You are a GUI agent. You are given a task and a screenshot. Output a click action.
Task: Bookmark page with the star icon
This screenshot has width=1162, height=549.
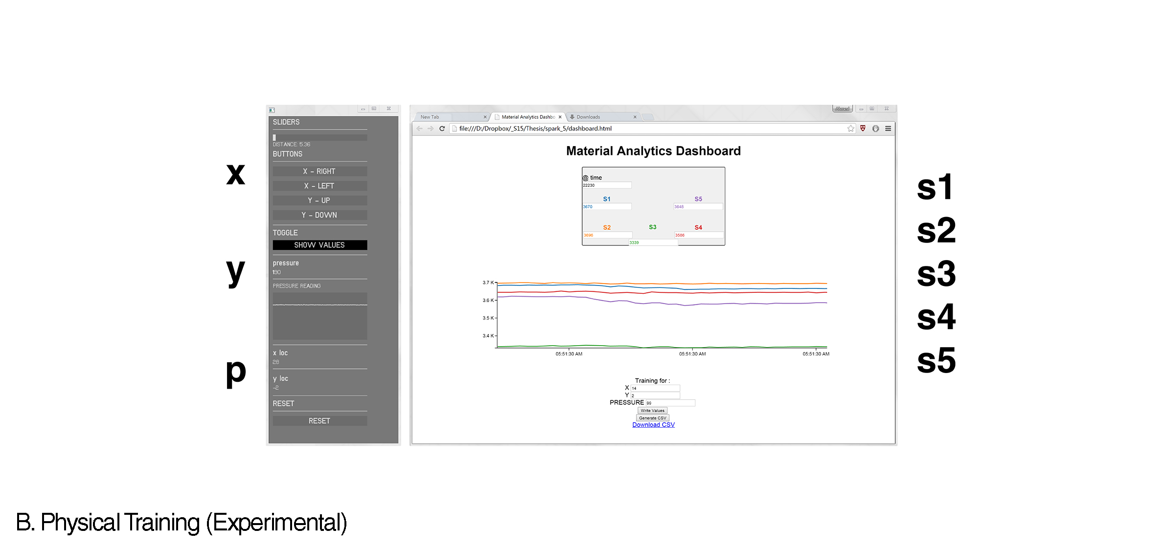[851, 129]
